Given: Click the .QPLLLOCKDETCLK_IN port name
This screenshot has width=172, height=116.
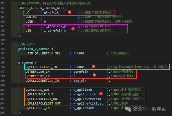Looking at the screenshot, I should pyautogui.click(x=42, y=81).
